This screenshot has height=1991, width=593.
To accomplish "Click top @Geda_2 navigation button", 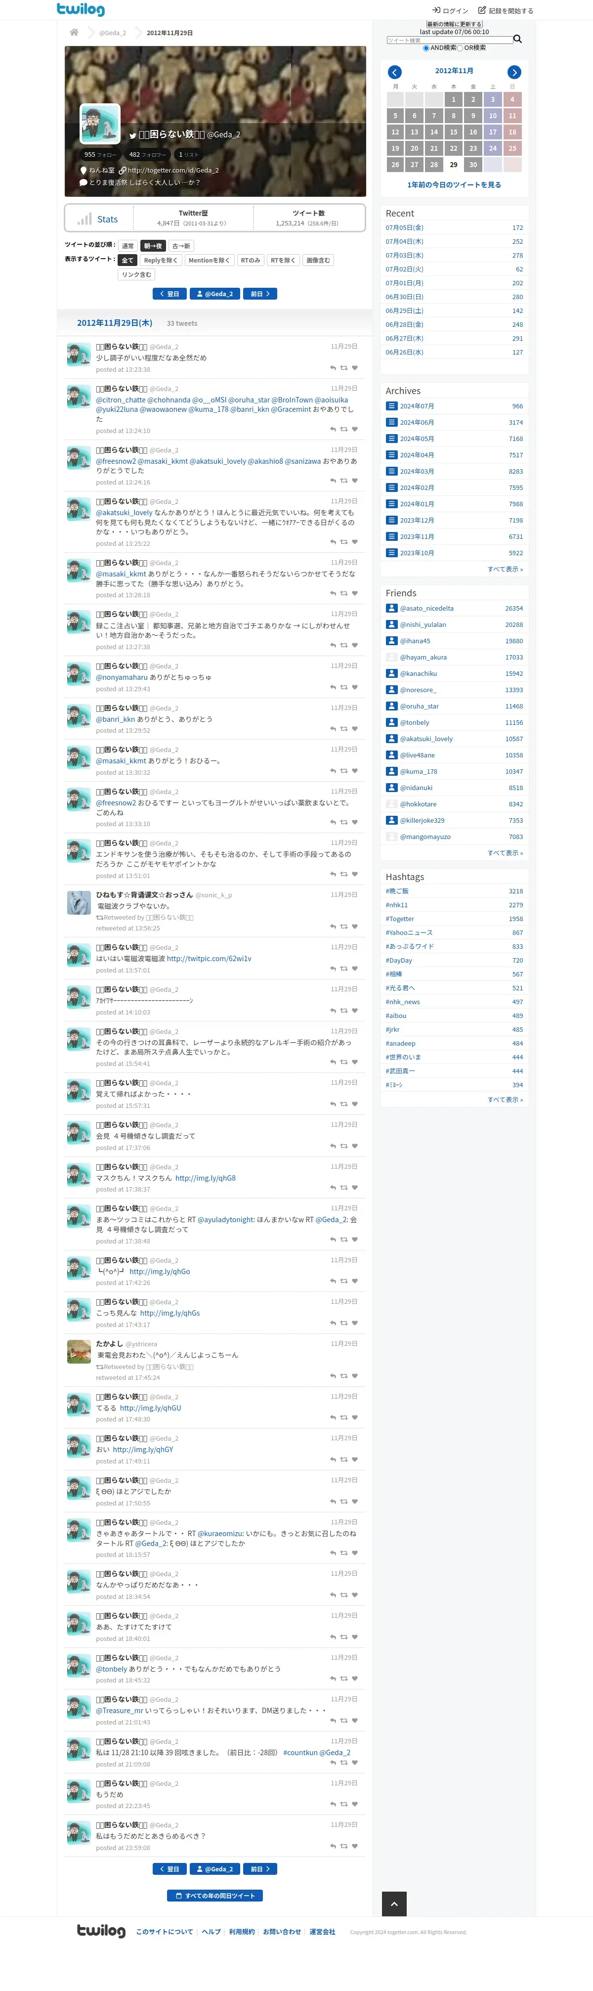I will click(x=214, y=294).
